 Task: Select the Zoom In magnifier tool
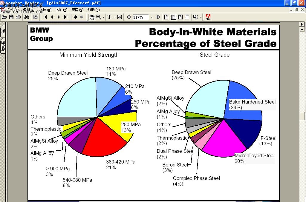99,17
